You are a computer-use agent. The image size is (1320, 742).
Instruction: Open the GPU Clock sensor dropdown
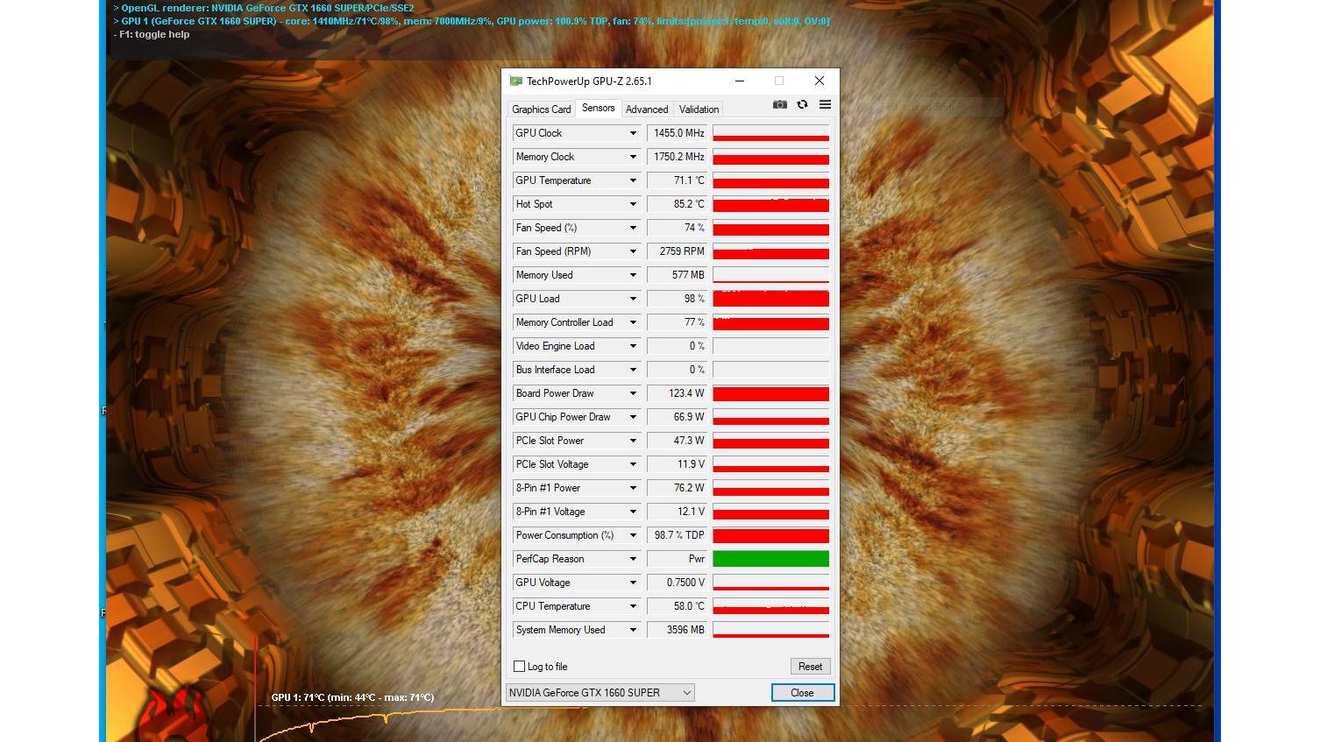point(633,133)
